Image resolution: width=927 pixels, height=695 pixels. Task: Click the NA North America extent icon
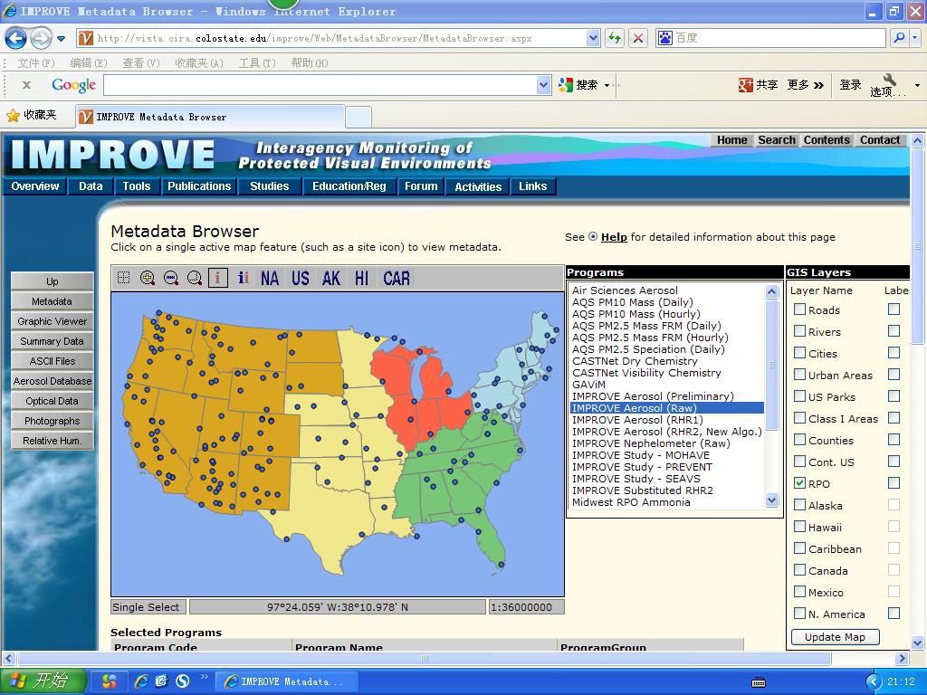270,278
